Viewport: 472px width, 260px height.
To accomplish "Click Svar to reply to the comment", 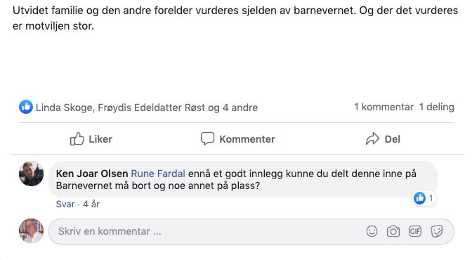I will coord(65,204).
